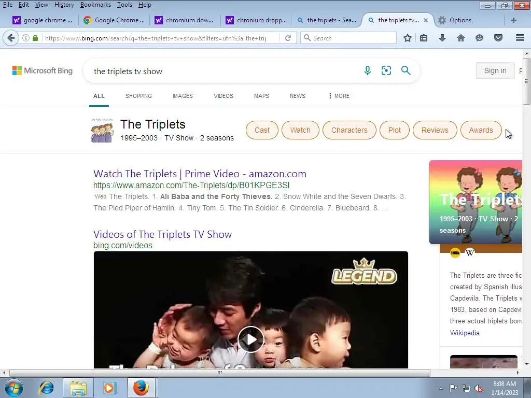Screen dimensions: 531x398
Task: Select the SHOPPING search category
Action: [138, 96]
